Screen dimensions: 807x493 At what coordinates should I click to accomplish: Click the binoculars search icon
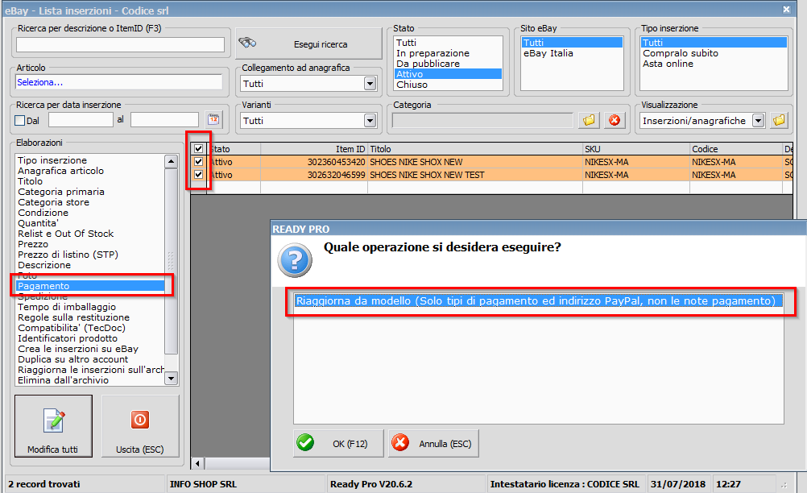click(247, 43)
